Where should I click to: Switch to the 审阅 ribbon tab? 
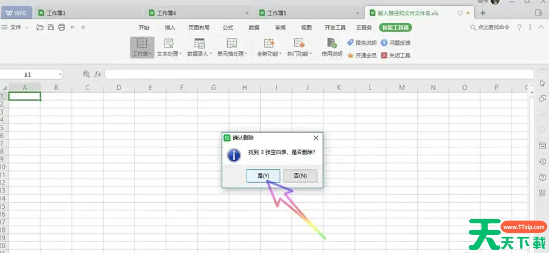(x=280, y=27)
